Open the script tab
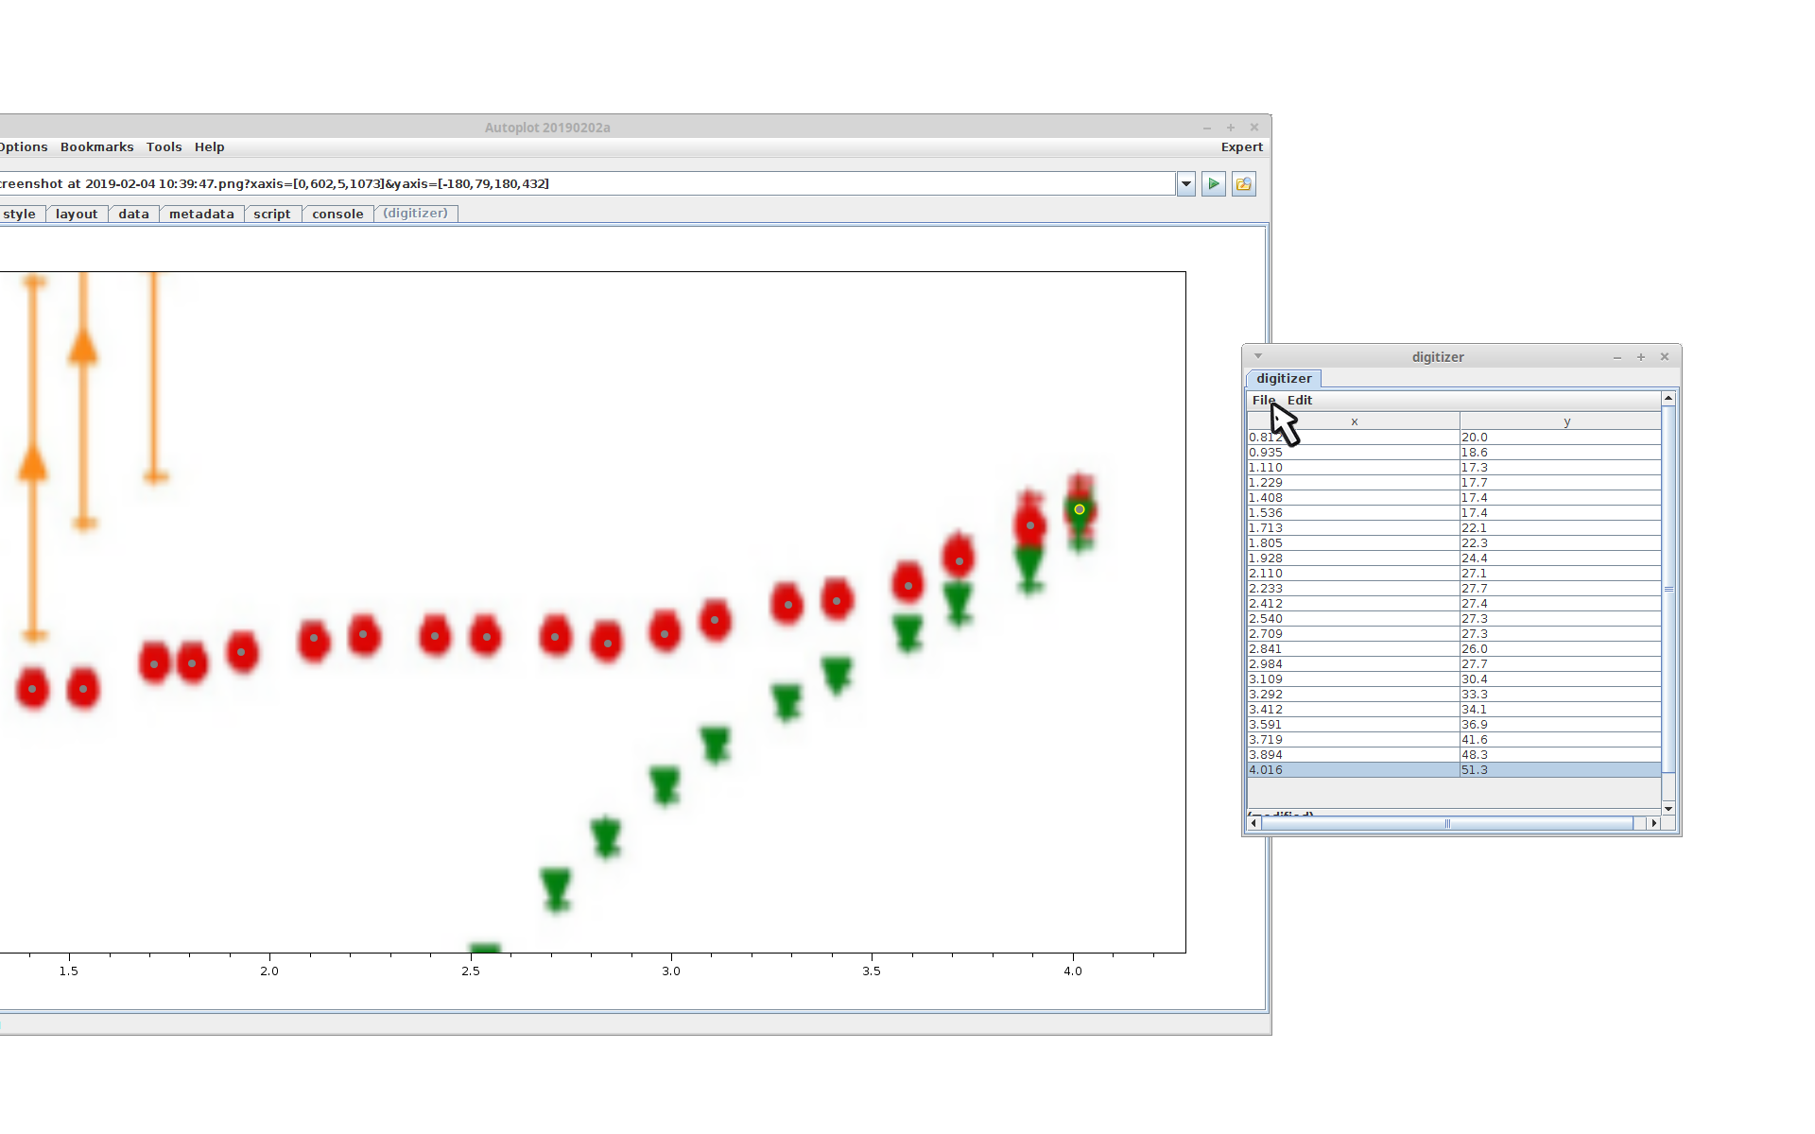This screenshot has width=1815, height=1134. click(272, 215)
